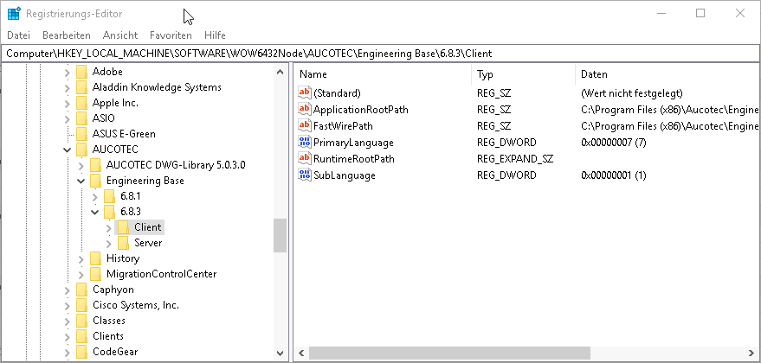The image size is (761, 363).
Task: Expand the Client subkey chevron
Action: pyautogui.click(x=109, y=227)
